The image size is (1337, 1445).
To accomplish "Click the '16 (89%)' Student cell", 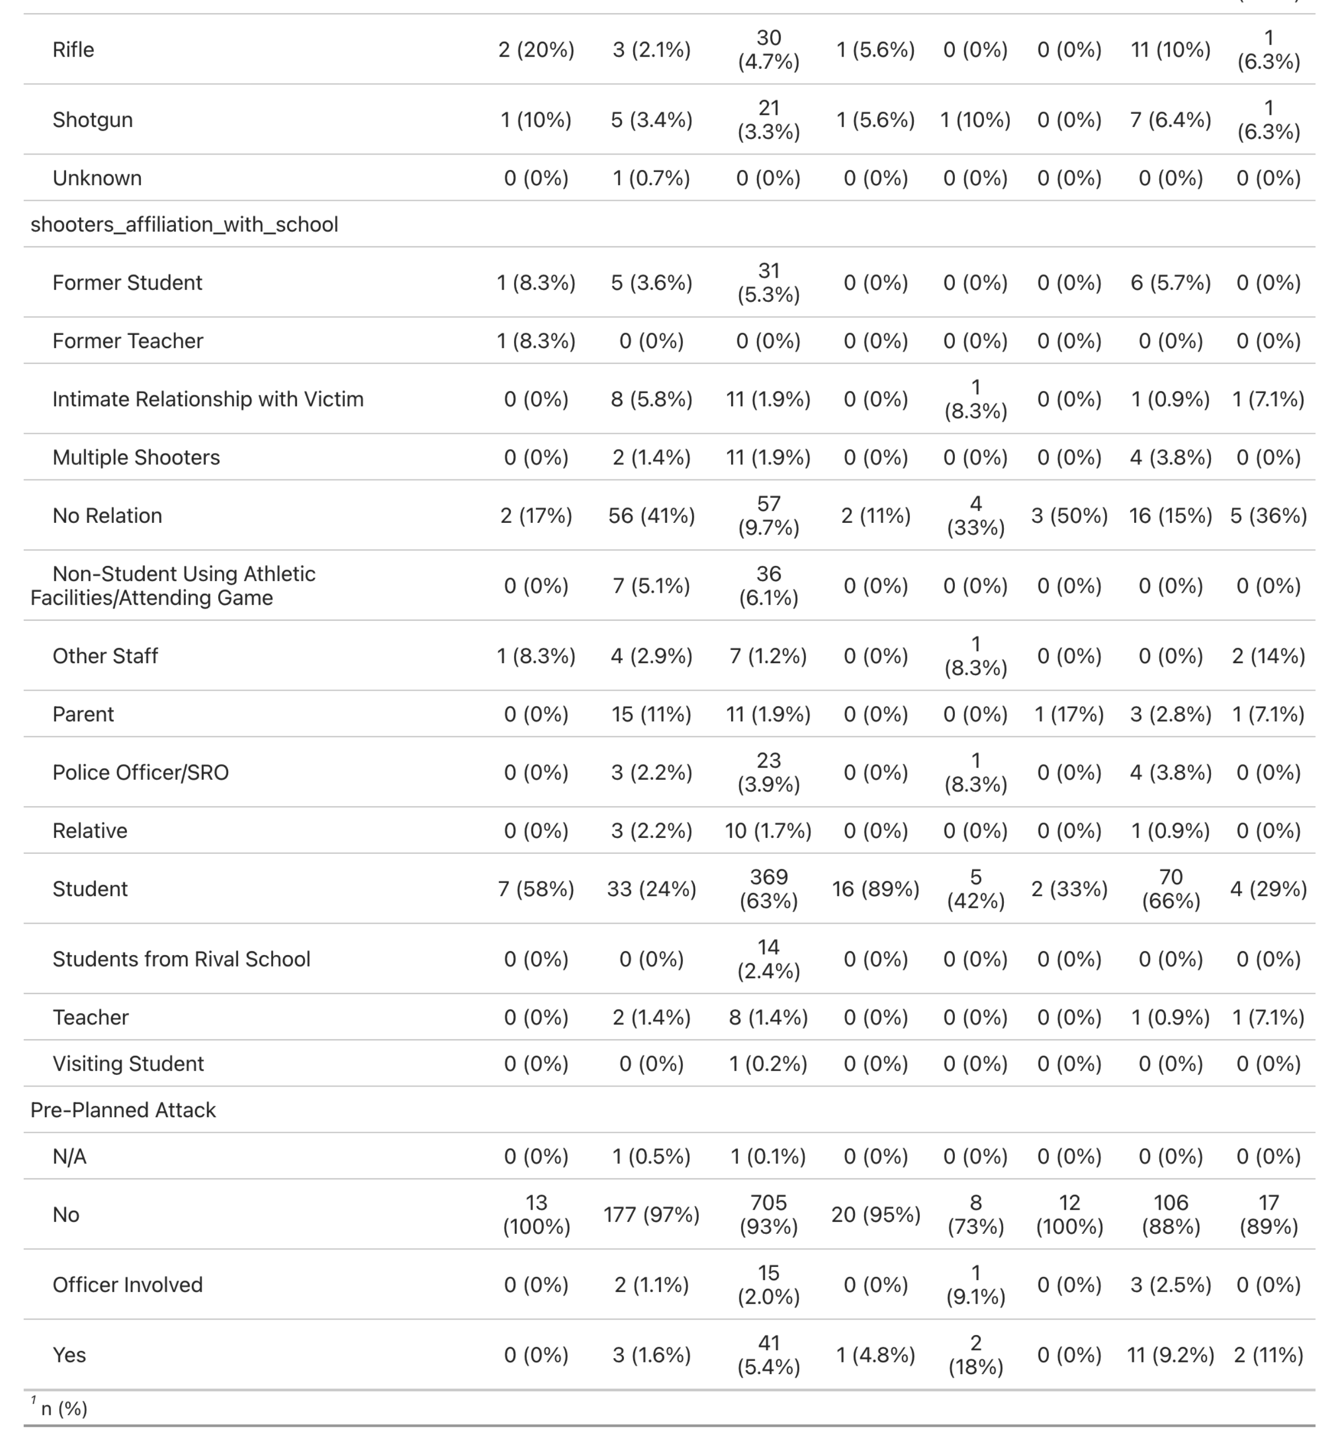I will (875, 889).
